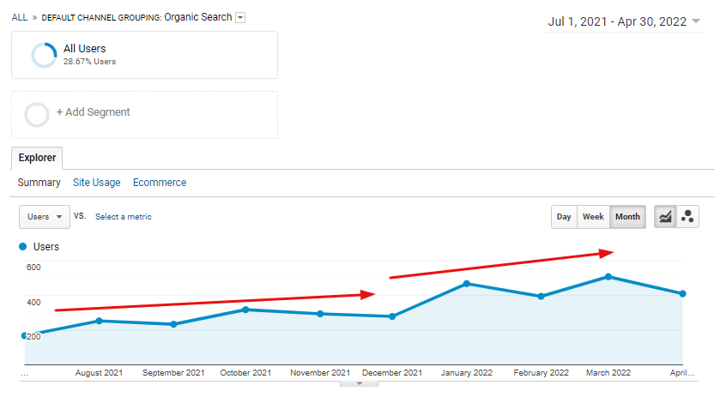This screenshot has width=726, height=397.
Task: Set graph interval to Month
Action: click(x=627, y=217)
